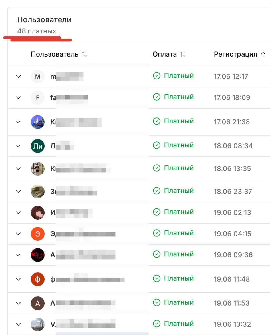
Task: Click the red-brown "ф" avatar circle
Action: coord(38,279)
